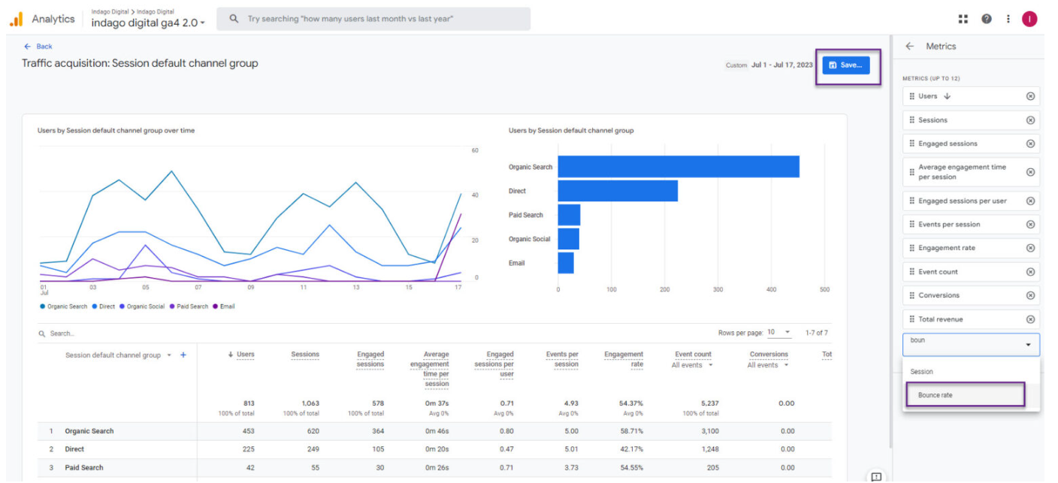Open the feedback icon at bottom right

click(x=876, y=476)
